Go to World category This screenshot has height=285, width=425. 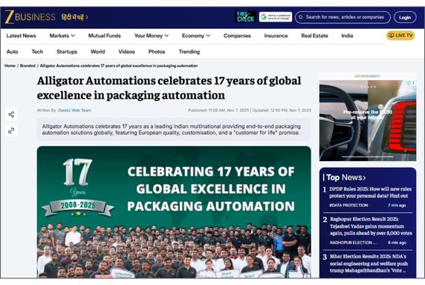pos(97,52)
